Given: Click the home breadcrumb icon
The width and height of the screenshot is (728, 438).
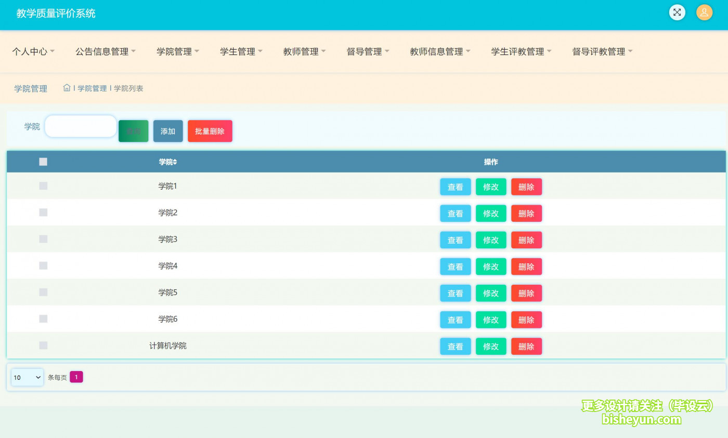Looking at the screenshot, I should tap(67, 88).
